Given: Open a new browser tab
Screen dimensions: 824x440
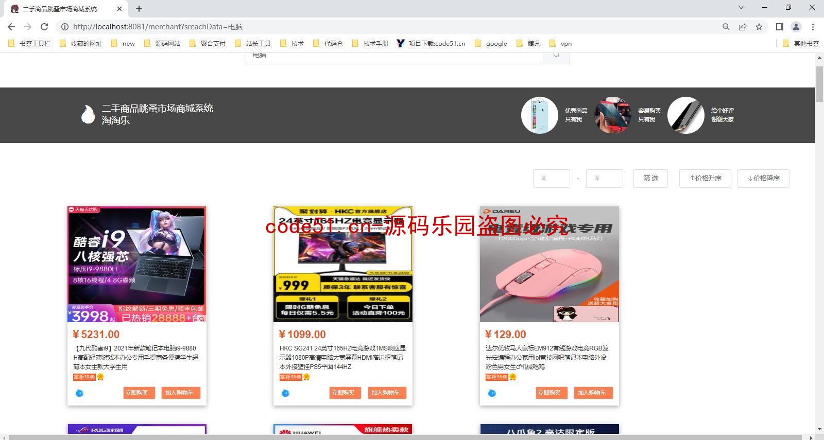Looking at the screenshot, I should [x=139, y=9].
